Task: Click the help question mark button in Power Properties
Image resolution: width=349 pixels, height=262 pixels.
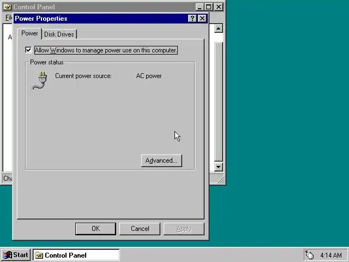Action: coord(192,19)
